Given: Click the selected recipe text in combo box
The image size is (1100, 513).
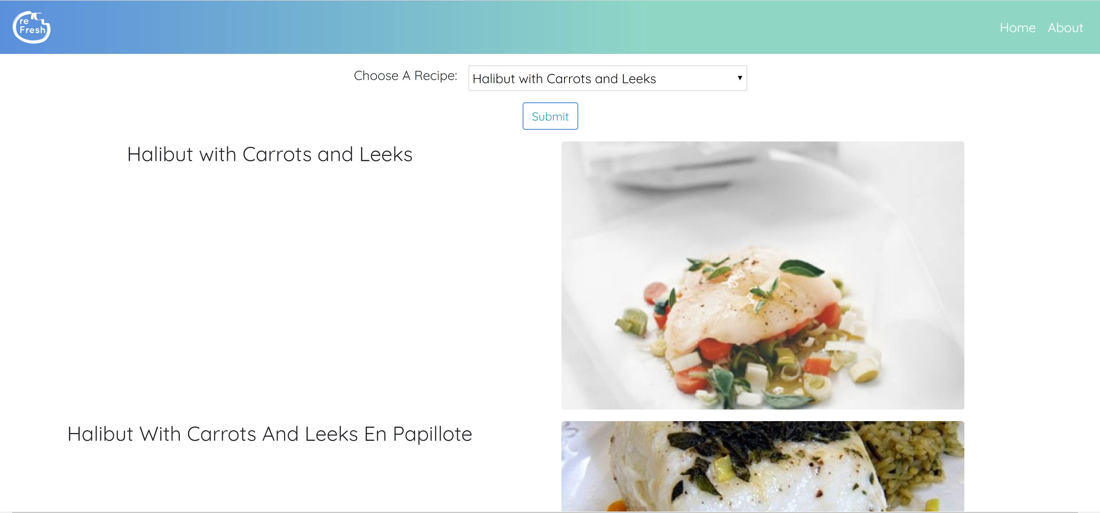Looking at the screenshot, I should click(x=564, y=79).
